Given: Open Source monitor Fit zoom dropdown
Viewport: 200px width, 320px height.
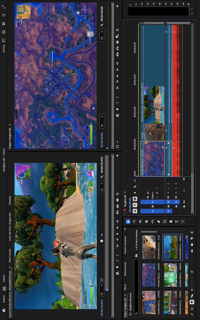Looking at the screenshot, I should [102, 290].
